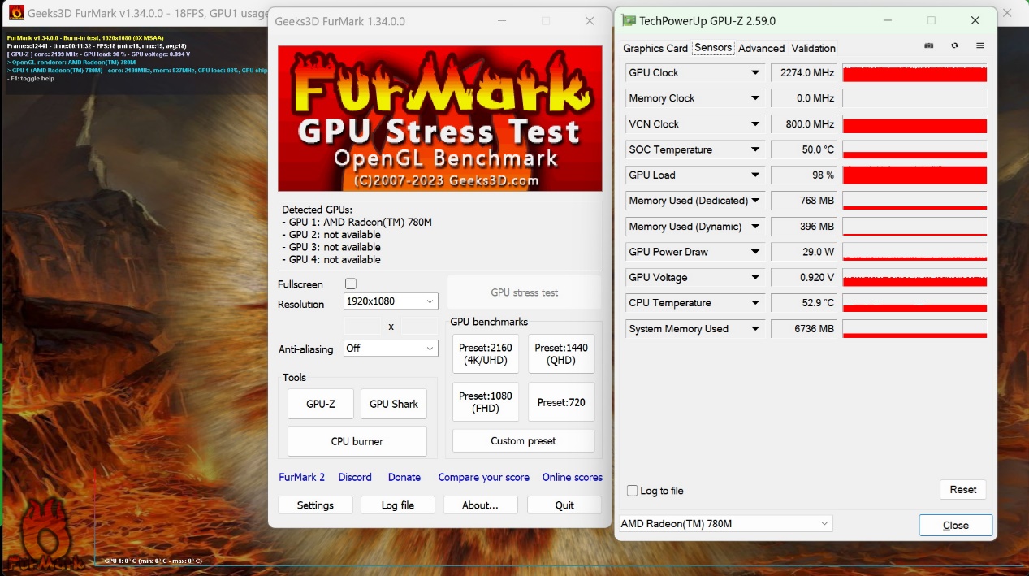Click the Reset button in GPU-Z

[x=963, y=489]
